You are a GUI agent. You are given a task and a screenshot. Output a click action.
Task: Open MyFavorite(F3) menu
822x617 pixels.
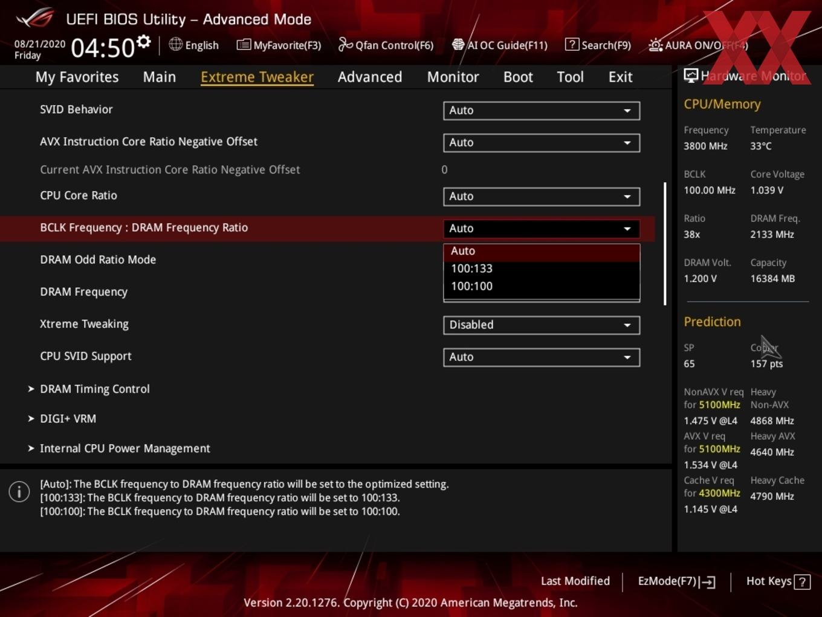pos(279,45)
